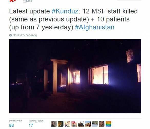Click the magazine cover avatar
The image size is (150, 129).
[x=74, y=124]
